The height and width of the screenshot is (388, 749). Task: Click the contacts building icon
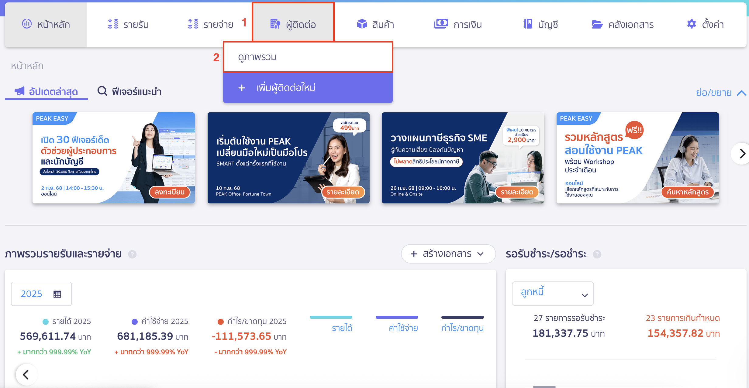(x=275, y=24)
